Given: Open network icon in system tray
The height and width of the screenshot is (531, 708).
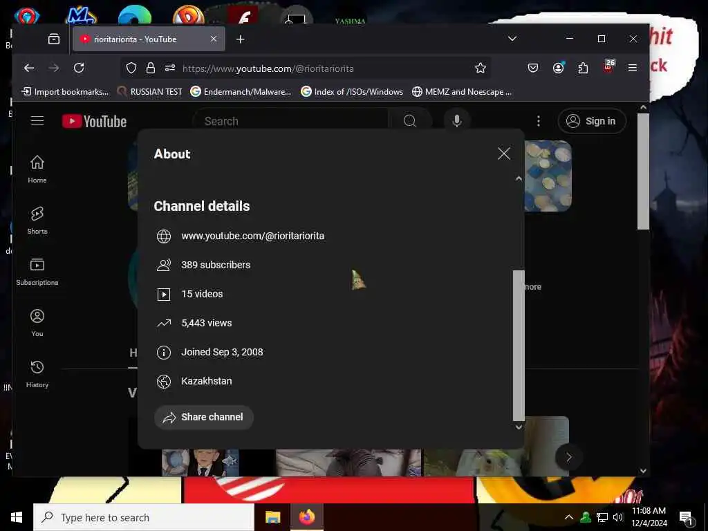Looking at the screenshot, I should [602, 517].
